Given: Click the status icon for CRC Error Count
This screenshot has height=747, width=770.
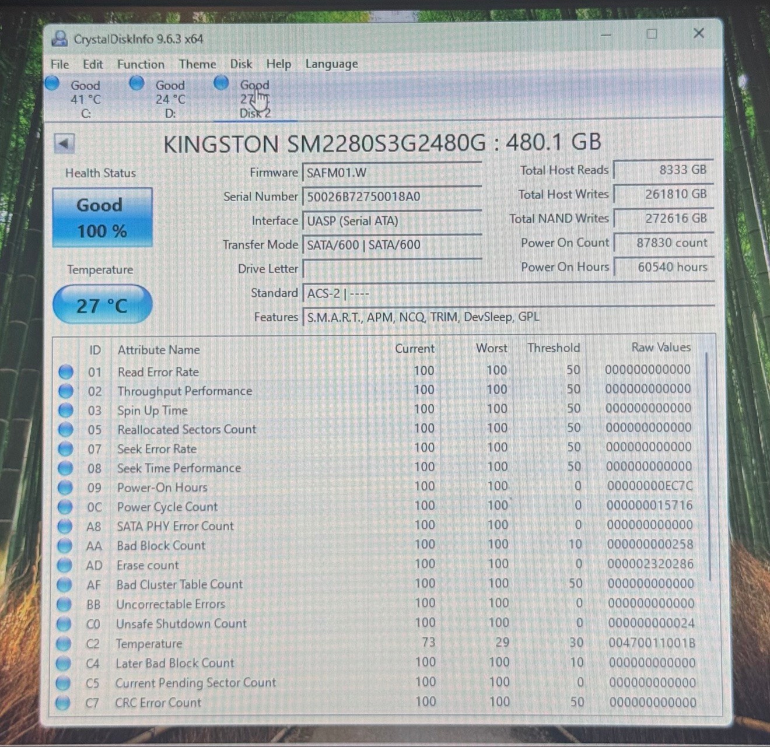Looking at the screenshot, I should tap(62, 703).
